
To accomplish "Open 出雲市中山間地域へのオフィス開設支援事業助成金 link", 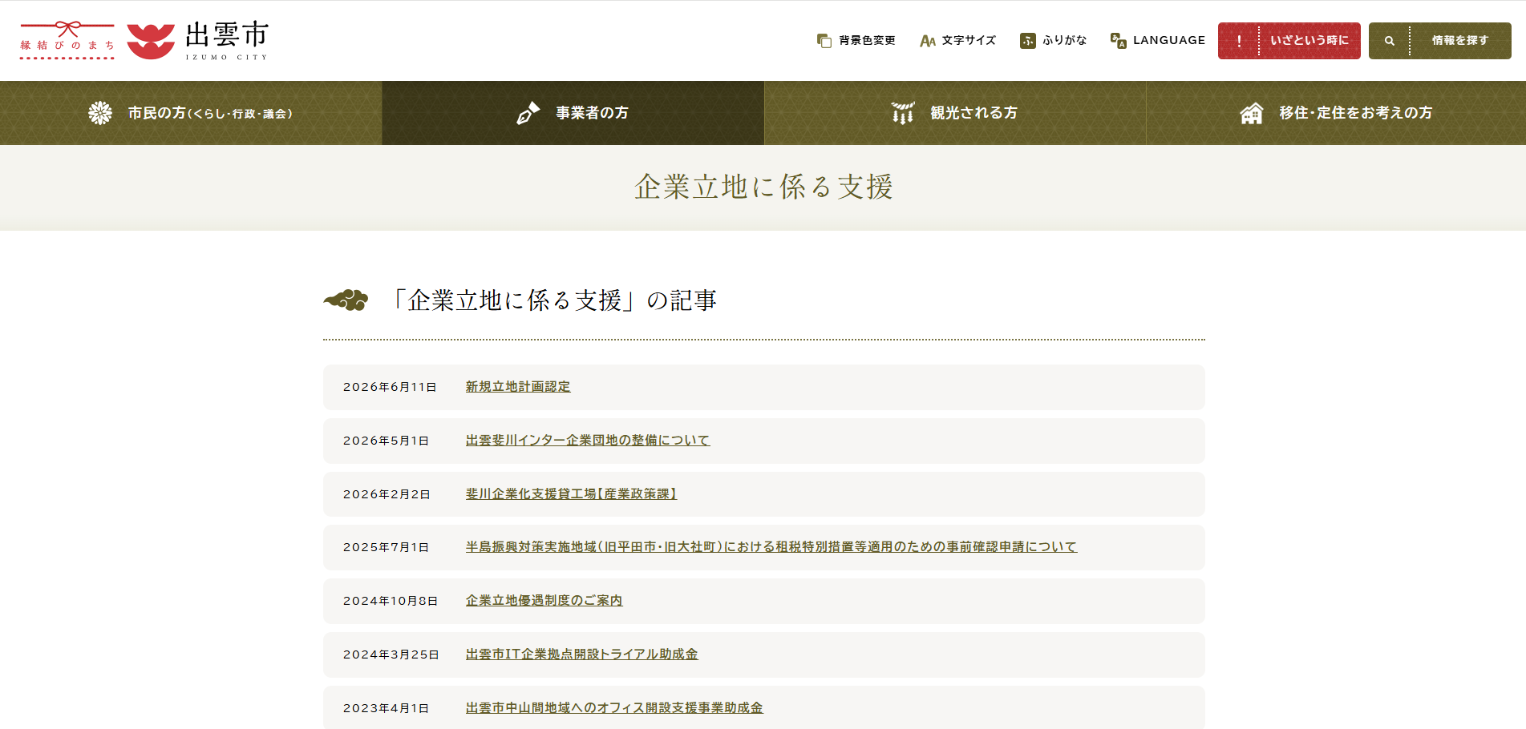I will (614, 708).
